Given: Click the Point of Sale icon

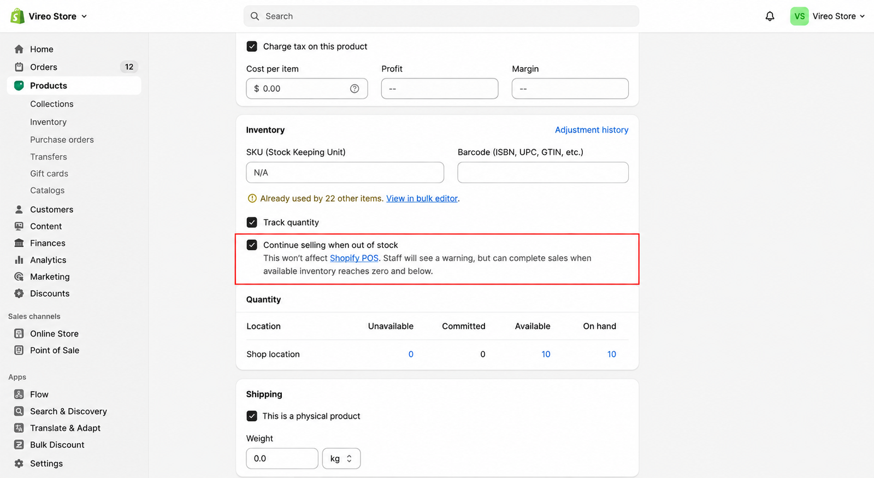Looking at the screenshot, I should point(19,350).
